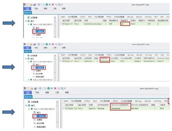
Task: Expand the Port_2 node in the LDP window tree
Action: [x=28, y=80]
